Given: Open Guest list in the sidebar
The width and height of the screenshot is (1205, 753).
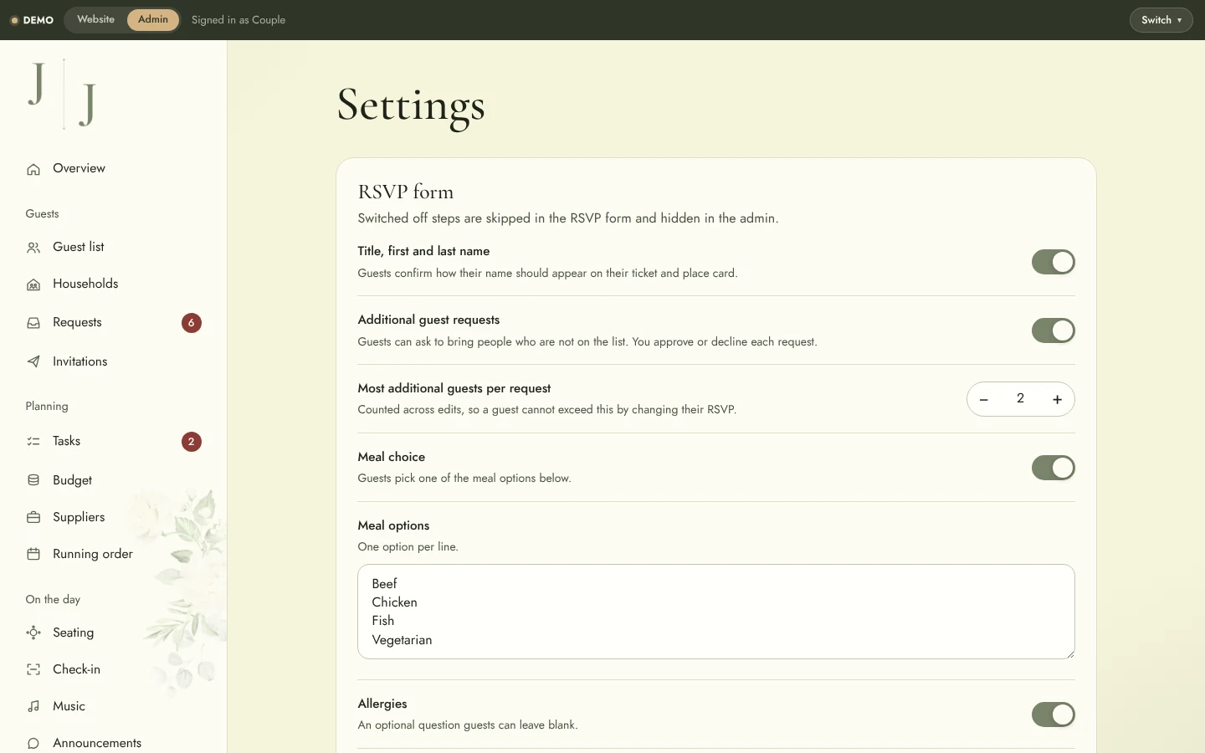Looking at the screenshot, I should [x=113, y=248].
